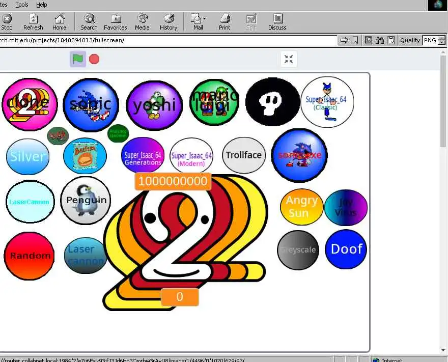Viewport: 448px width, 362px height.
Task: Click the Edit toolbar button
Action: [251, 22]
